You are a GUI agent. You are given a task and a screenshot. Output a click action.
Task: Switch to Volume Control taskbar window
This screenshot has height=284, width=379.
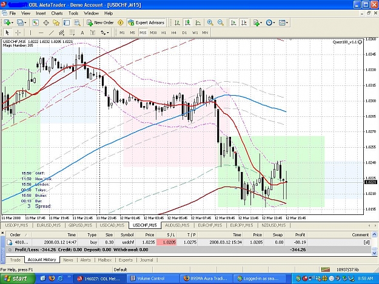click(x=152, y=279)
